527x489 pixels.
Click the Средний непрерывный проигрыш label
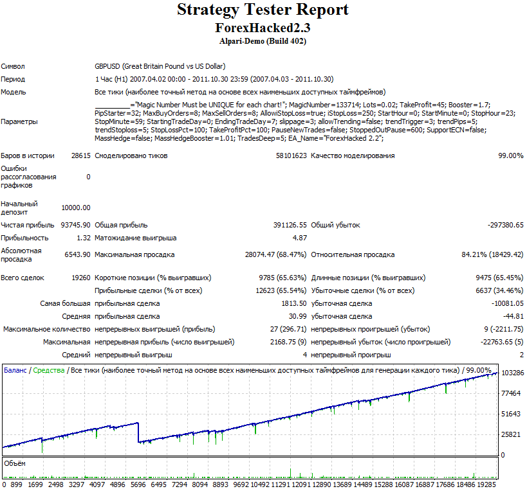coord(351,355)
